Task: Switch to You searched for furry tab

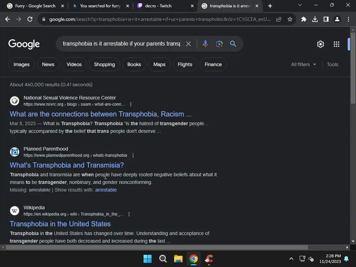Action: (100, 6)
